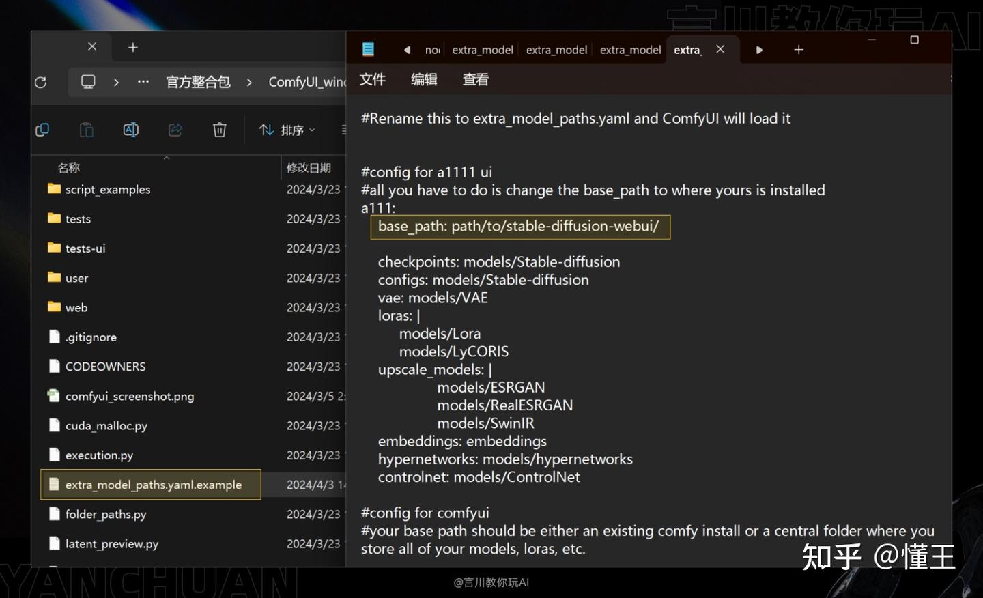Select the latent_preview.py file
983x598 pixels.
[x=112, y=544]
